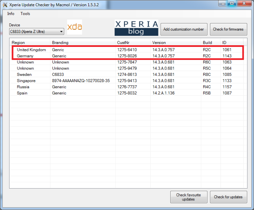Select the United Kingdom row
Screen dimensions: 254x210
(x=127, y=50)
